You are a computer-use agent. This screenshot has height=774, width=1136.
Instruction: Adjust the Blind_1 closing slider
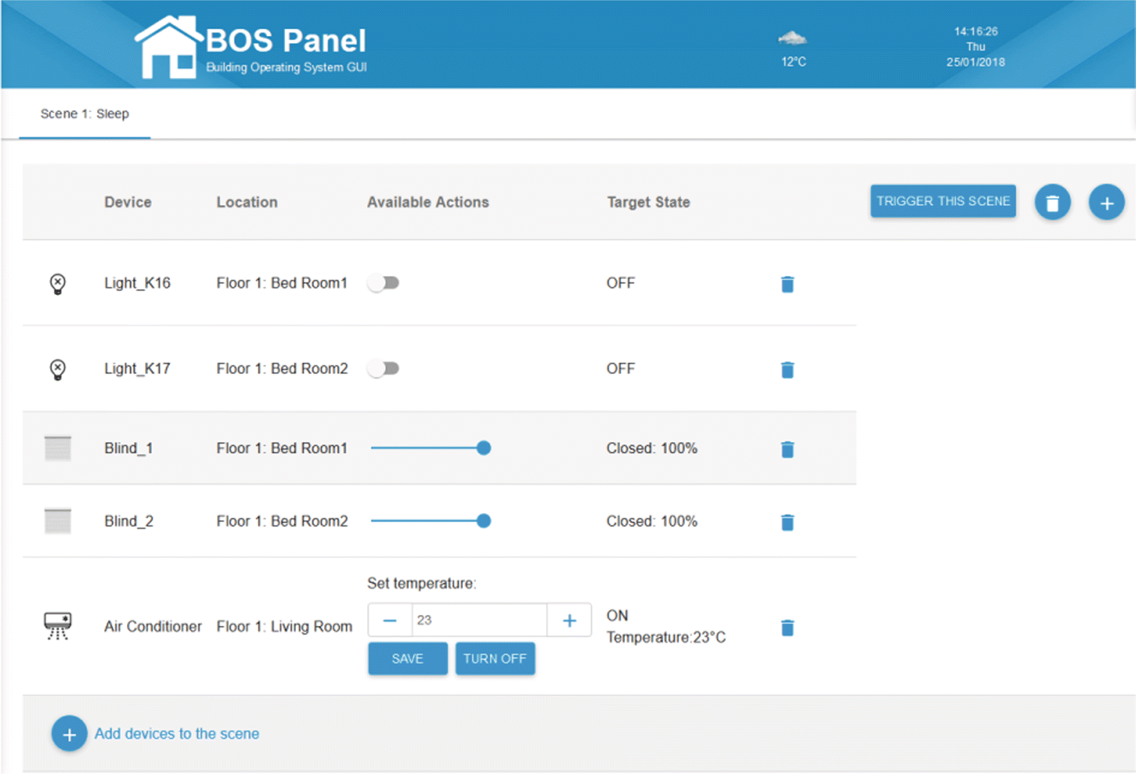coord(431,448)
